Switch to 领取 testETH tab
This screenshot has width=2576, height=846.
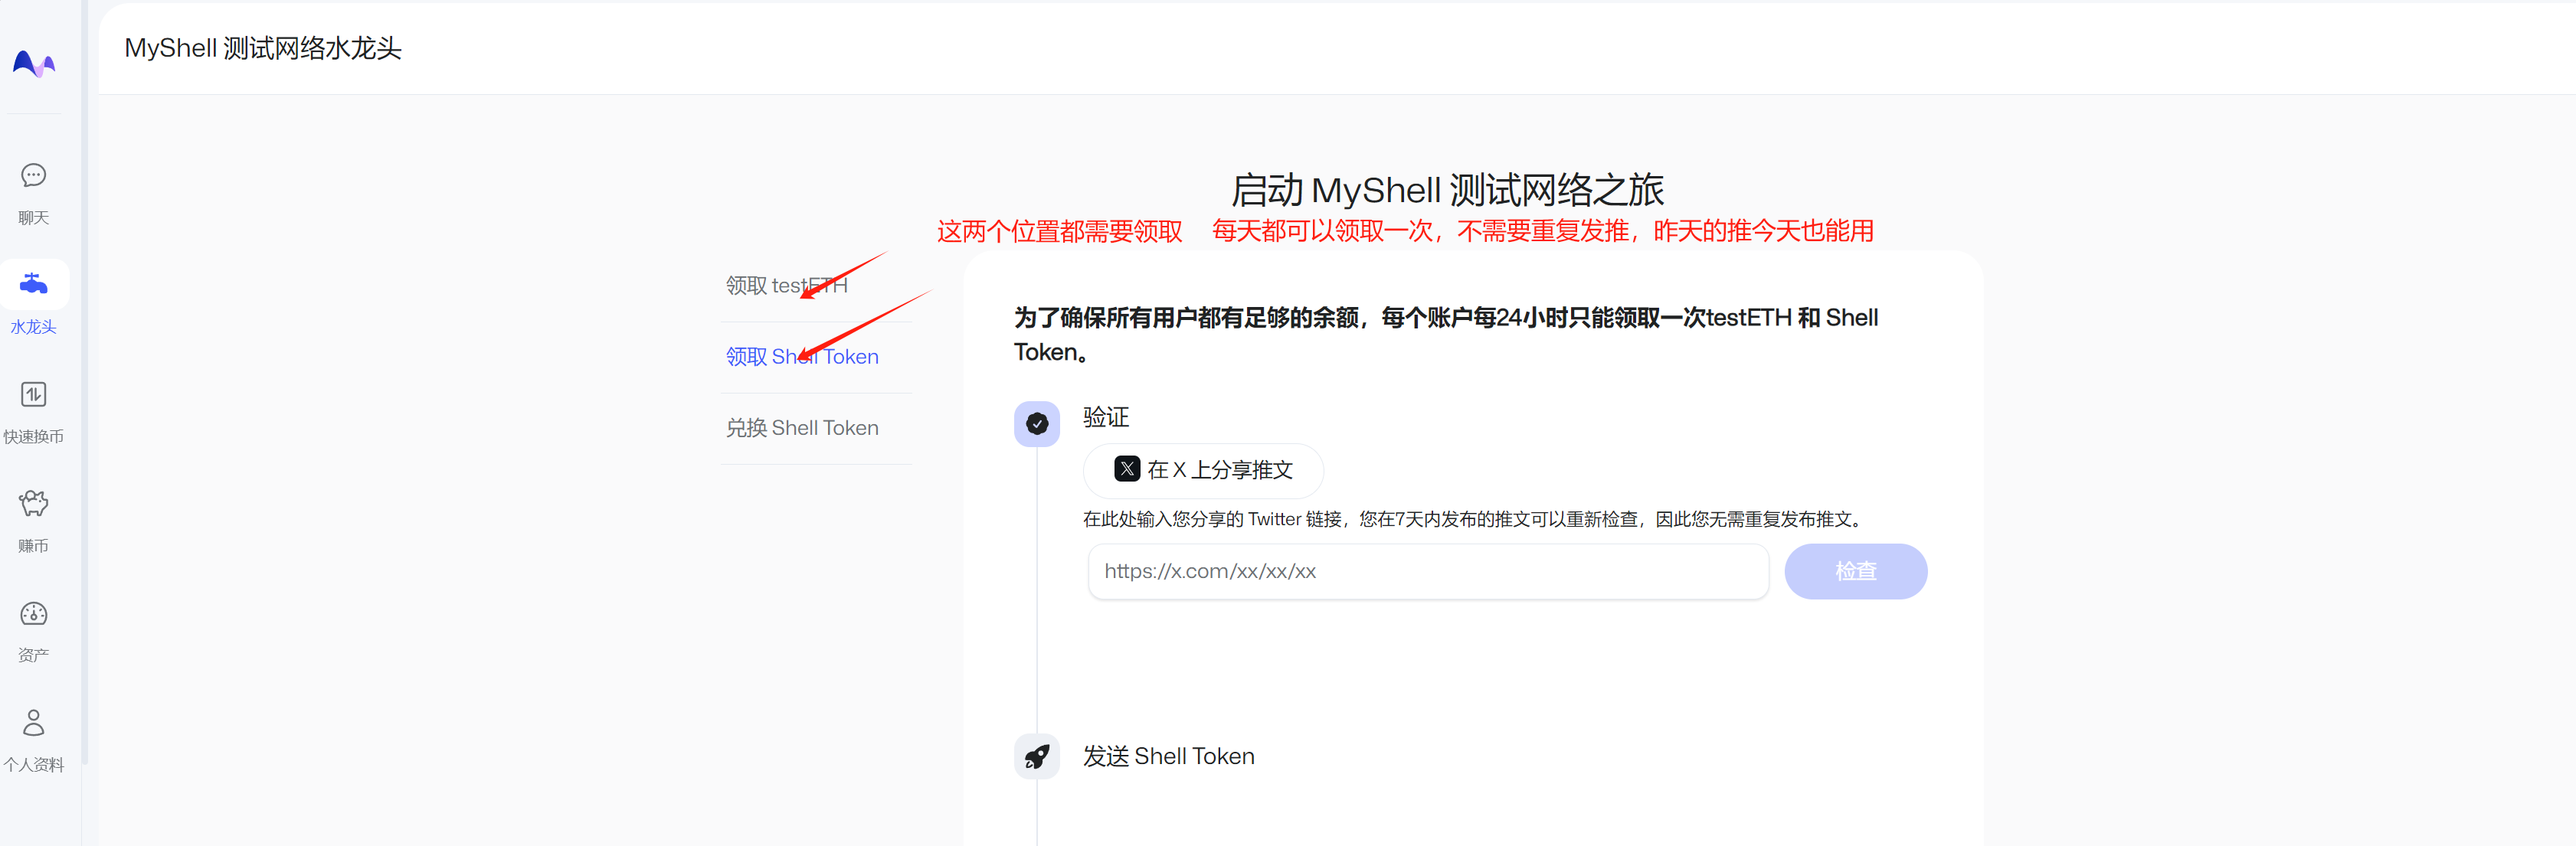click(786, 286)
